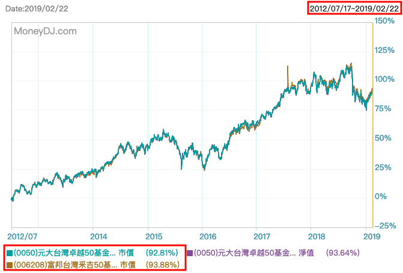Click the 75% y-axis label
This screenshot has width=403, height=273.
click(x=383, y=109)
